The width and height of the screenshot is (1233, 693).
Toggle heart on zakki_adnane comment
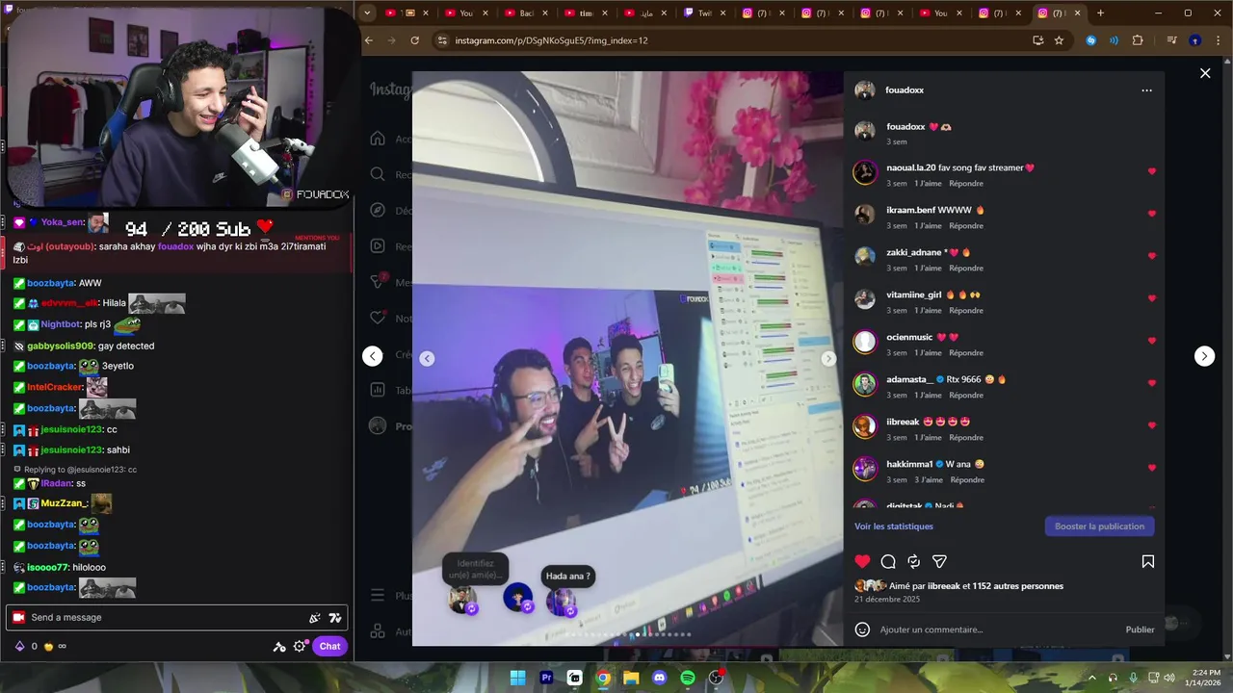click(1152, 256)
